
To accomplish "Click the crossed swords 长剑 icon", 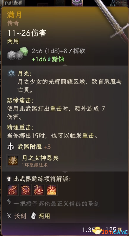I will [9, 216].
